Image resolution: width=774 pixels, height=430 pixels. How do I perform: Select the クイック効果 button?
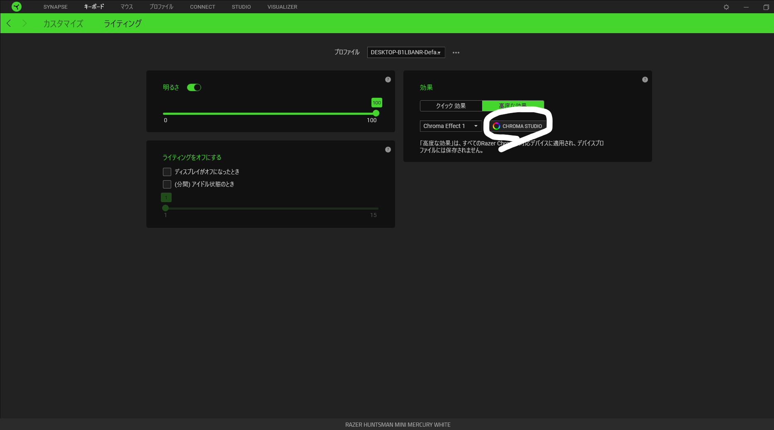coord(451,106)
